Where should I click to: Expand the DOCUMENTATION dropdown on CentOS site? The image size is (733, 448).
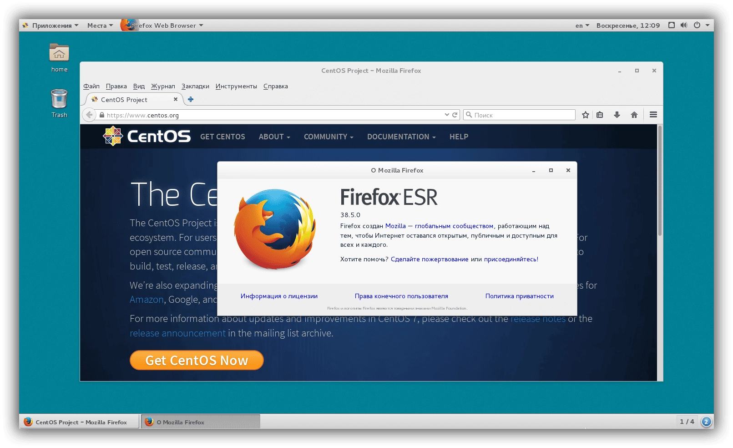click(401, 137)
